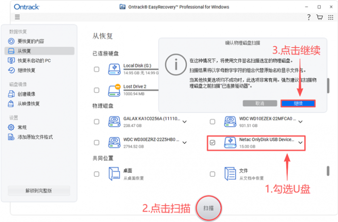The width and height of the screenshot is (338, 222).
Task: Click the 从映像恢复 icon
Action: tap(11, 104)
